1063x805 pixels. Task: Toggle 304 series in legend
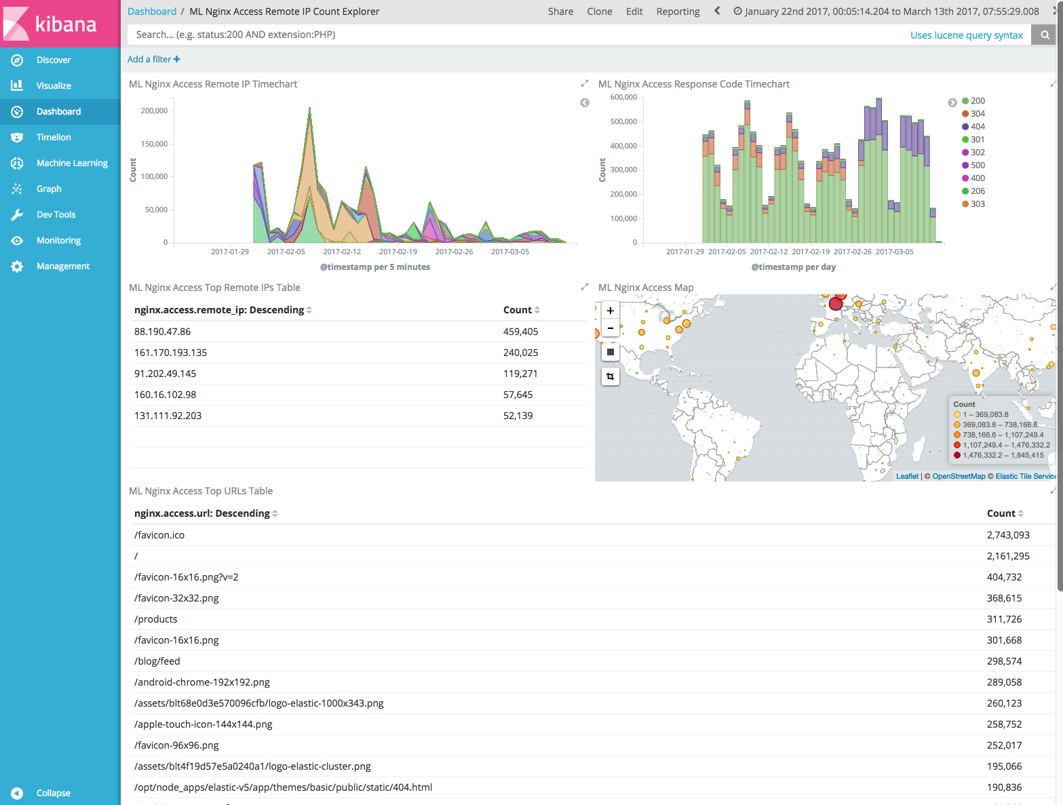pos(973,114)
